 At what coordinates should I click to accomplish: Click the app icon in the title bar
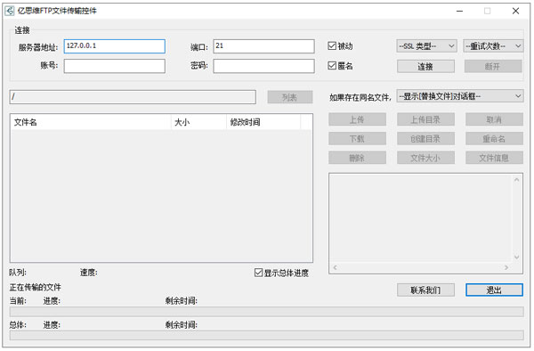point(10,11)
